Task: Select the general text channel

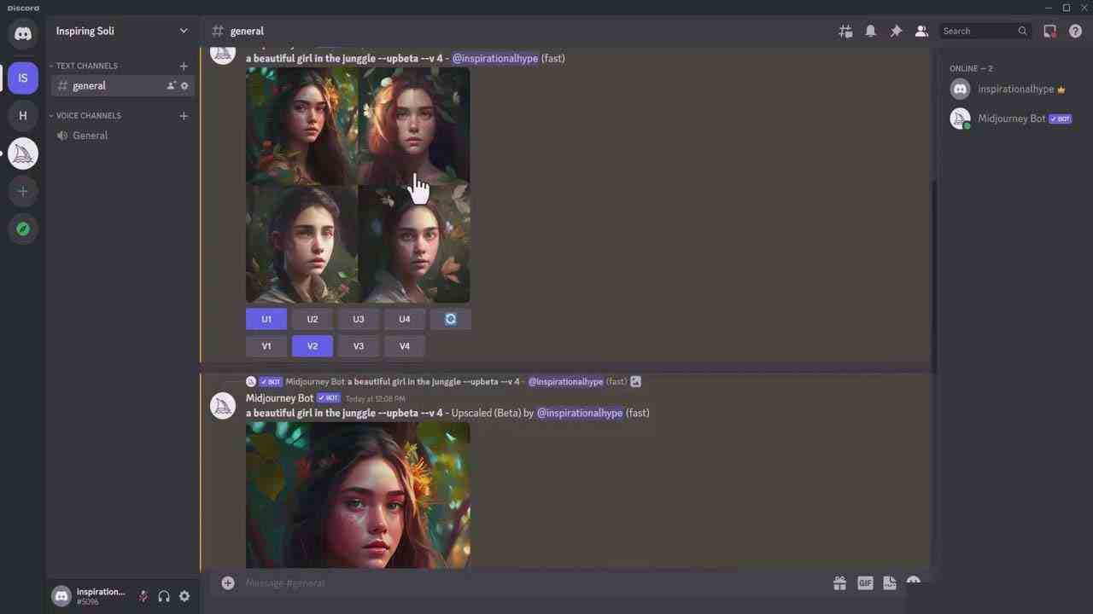Action: click(90, 85)
